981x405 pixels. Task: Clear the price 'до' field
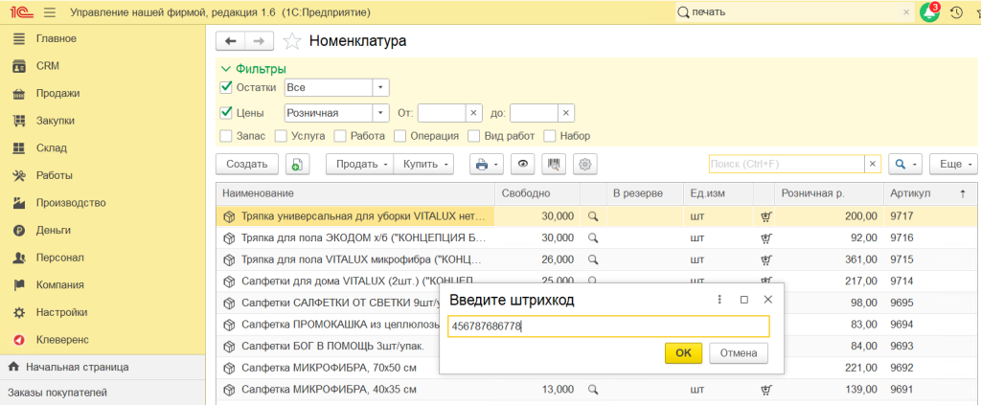(x=565, y=113)
